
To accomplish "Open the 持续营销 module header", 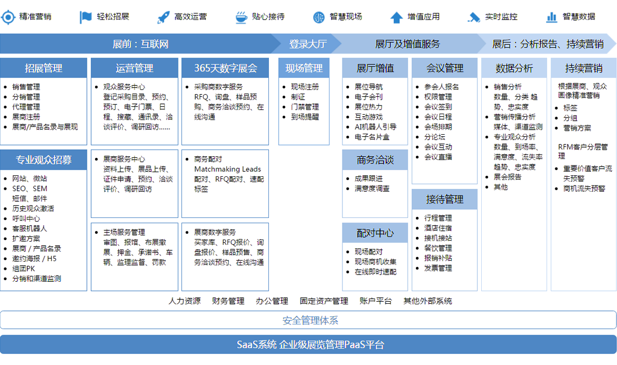I will (x=584, y=68).
